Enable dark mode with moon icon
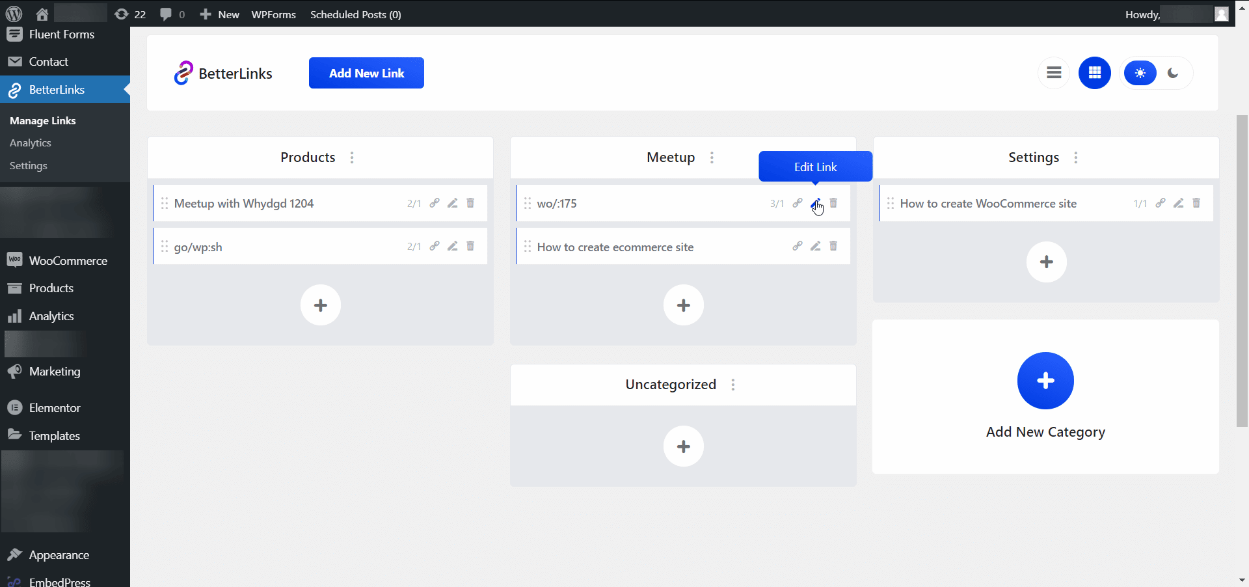Screen dimensions: 1249x587 (1173, 73)
